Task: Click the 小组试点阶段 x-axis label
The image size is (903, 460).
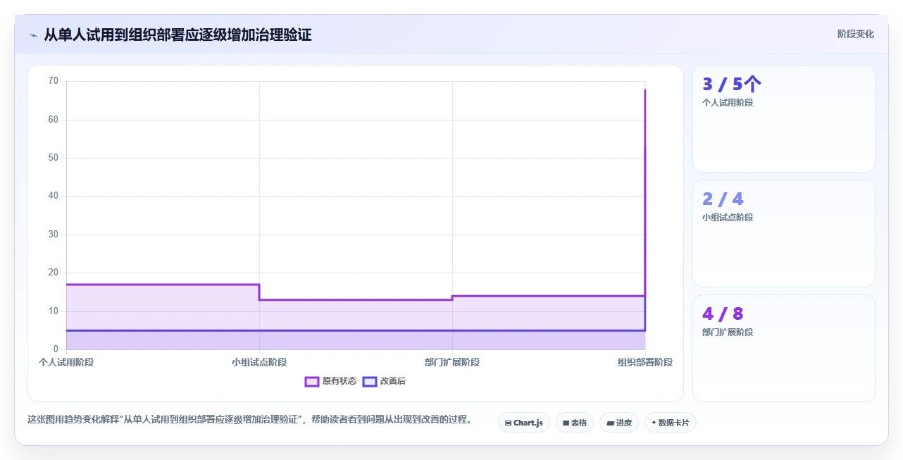Action: point(259,362)
